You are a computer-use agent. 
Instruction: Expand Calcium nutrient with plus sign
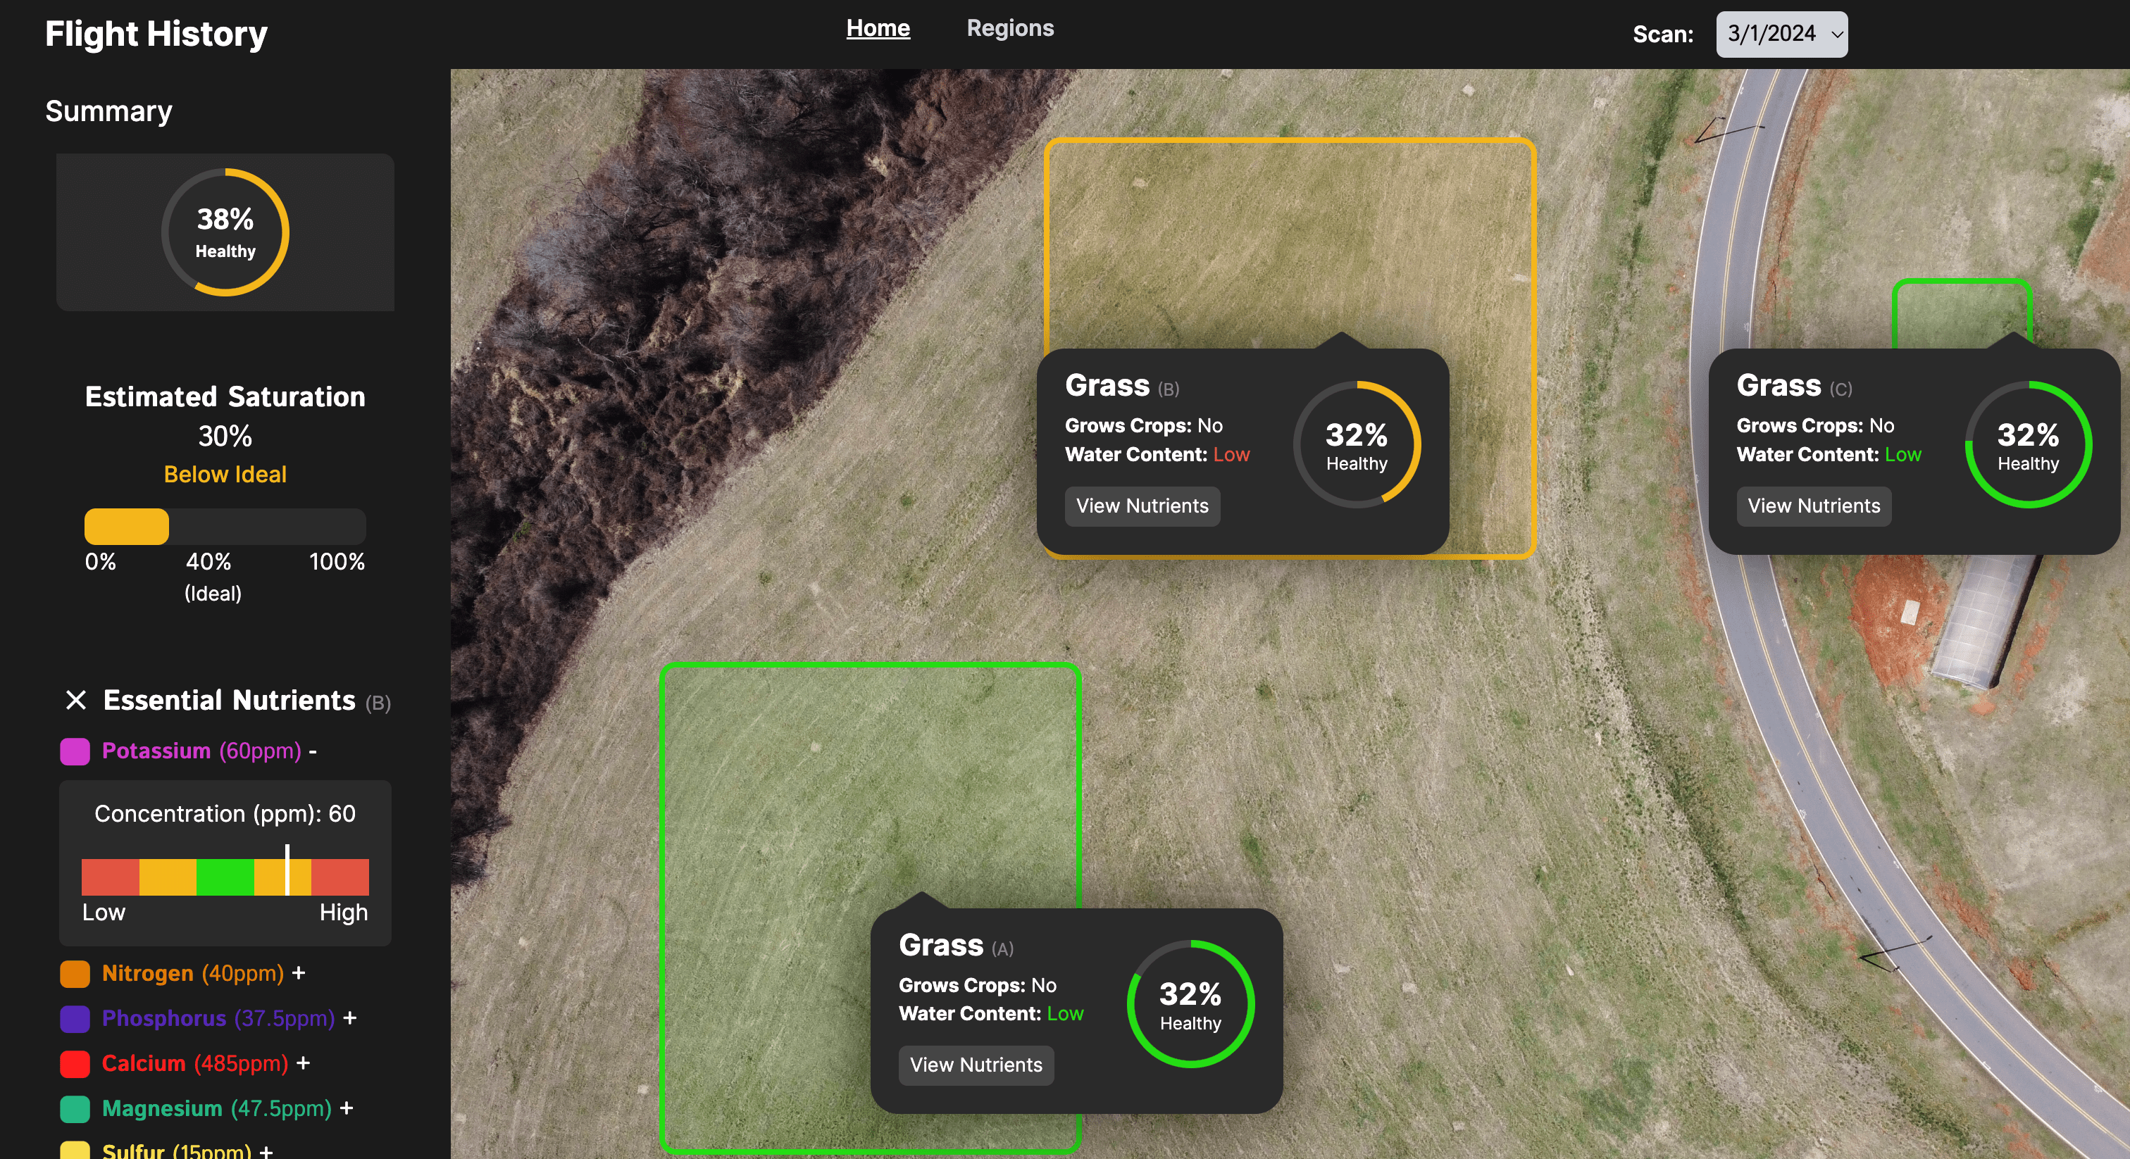coord(304,1063)
